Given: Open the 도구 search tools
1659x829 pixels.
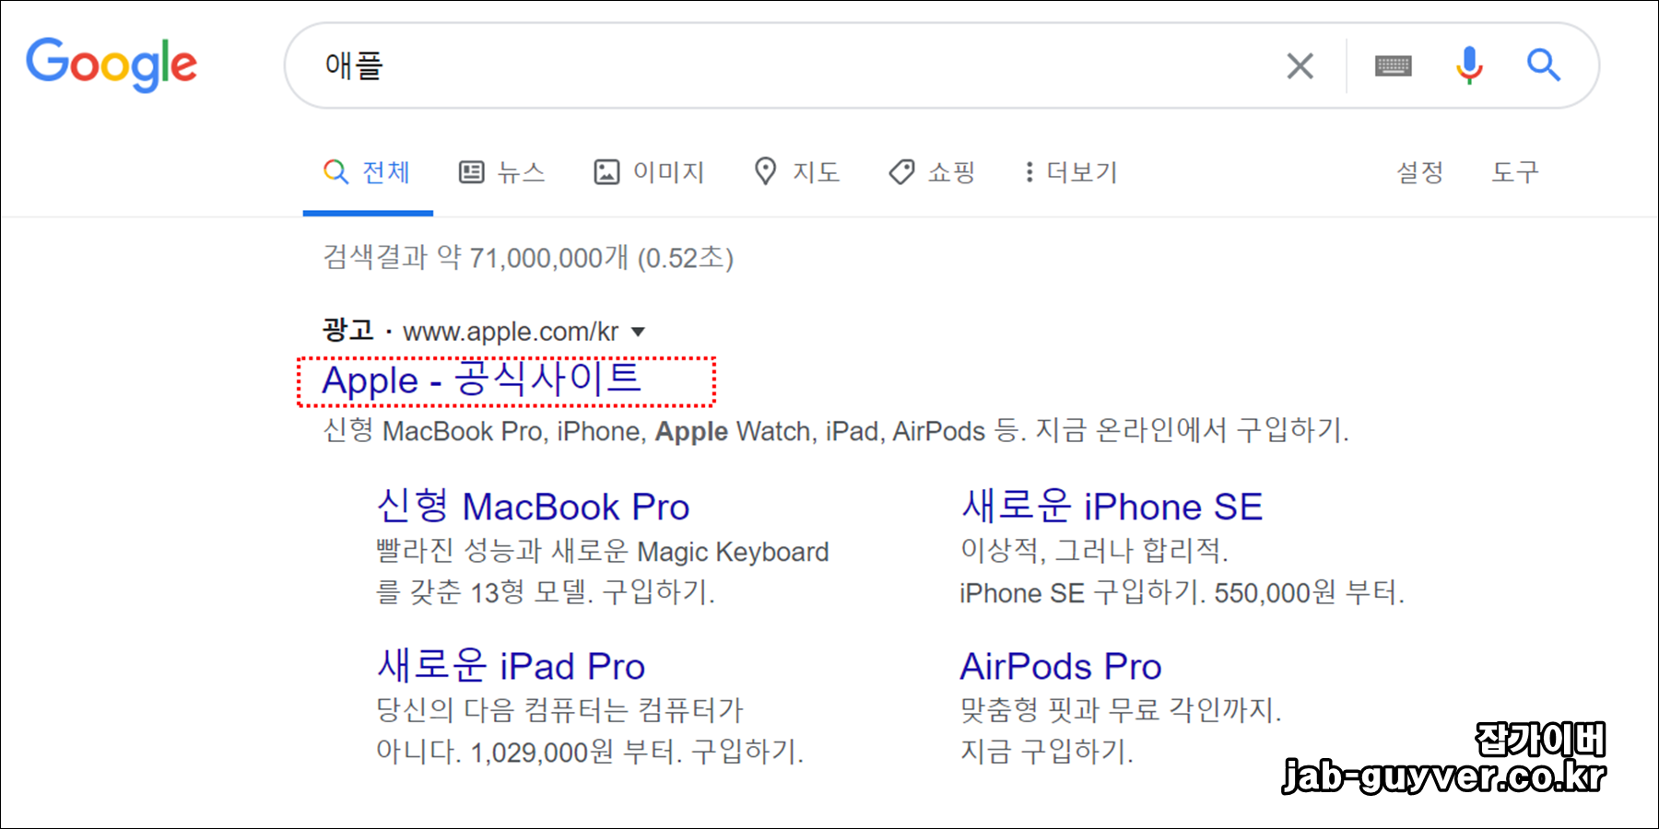Looking at the screenshot, I should [x=1515, y=172].
